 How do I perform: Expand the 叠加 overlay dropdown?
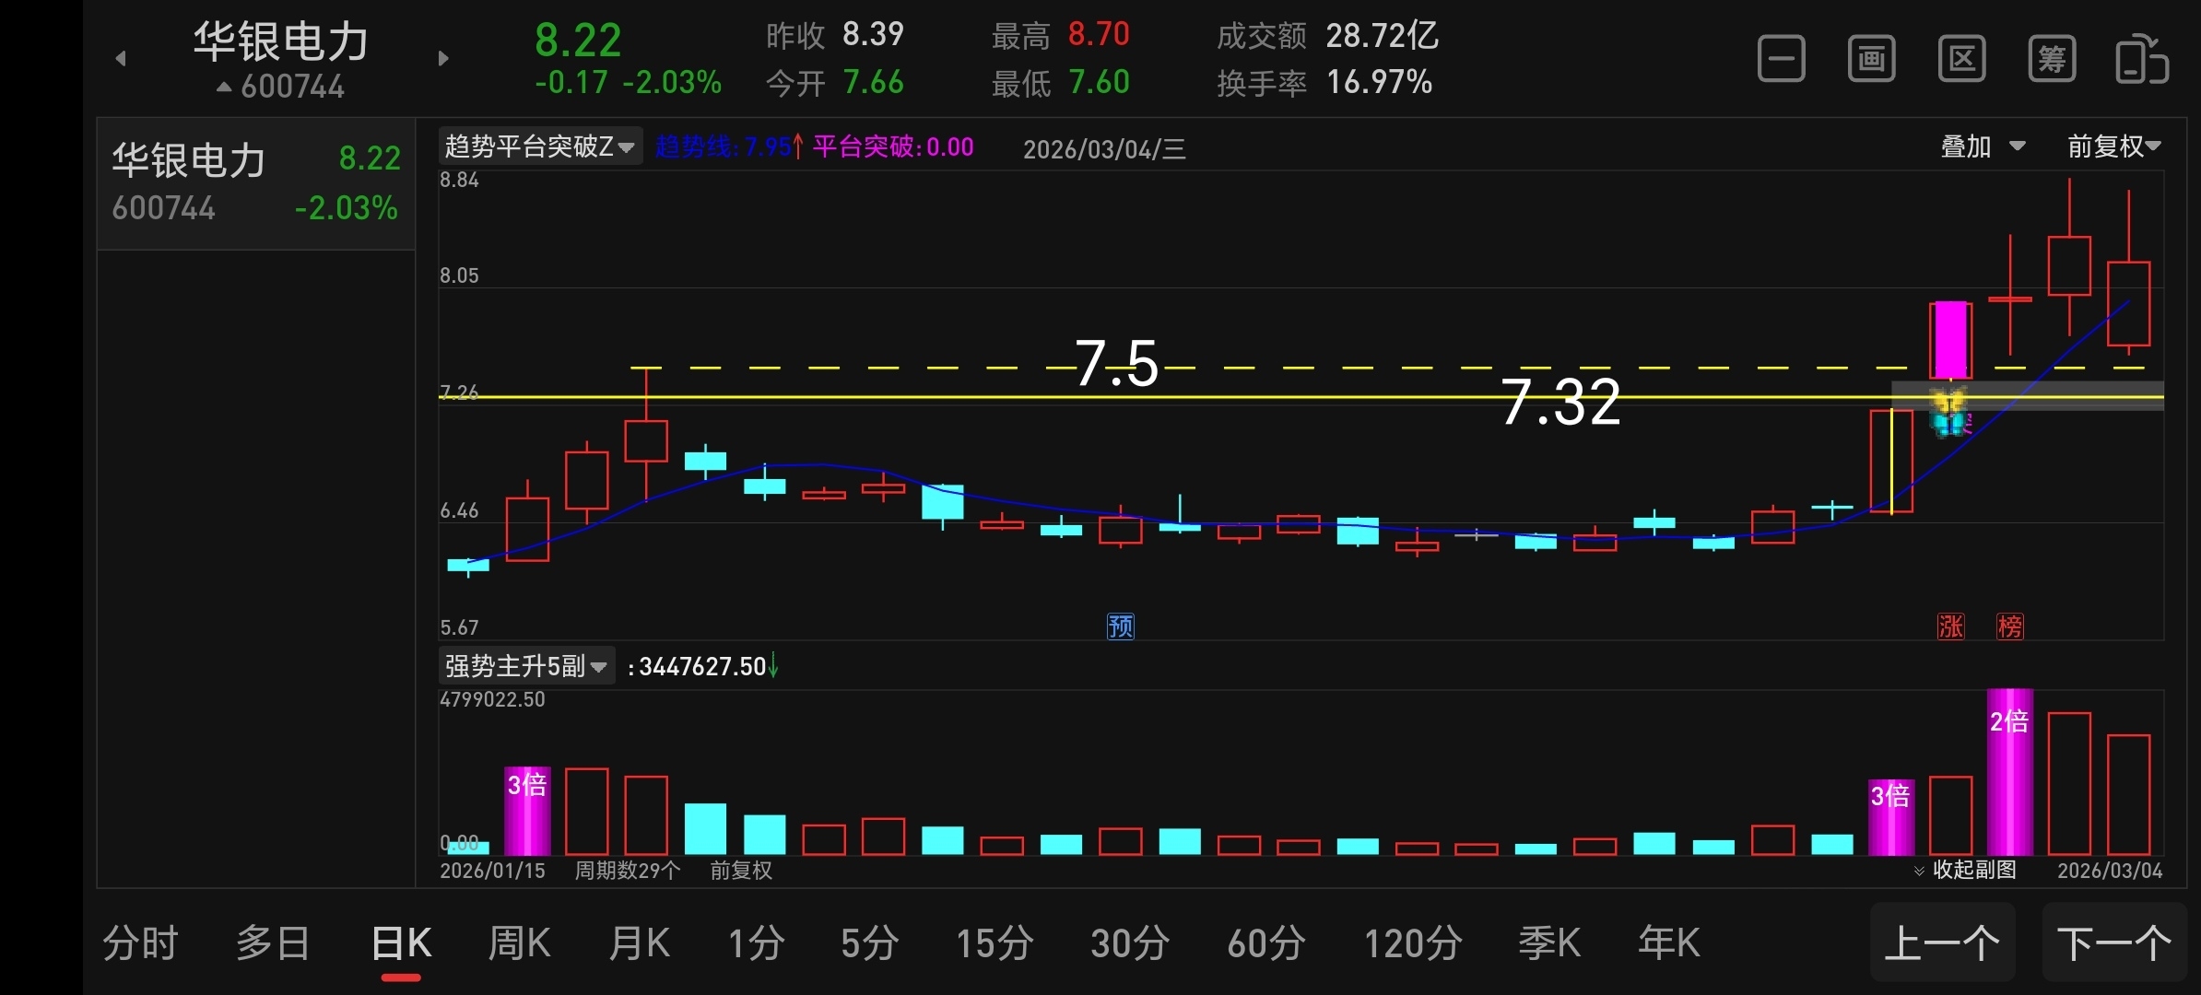1983,146
